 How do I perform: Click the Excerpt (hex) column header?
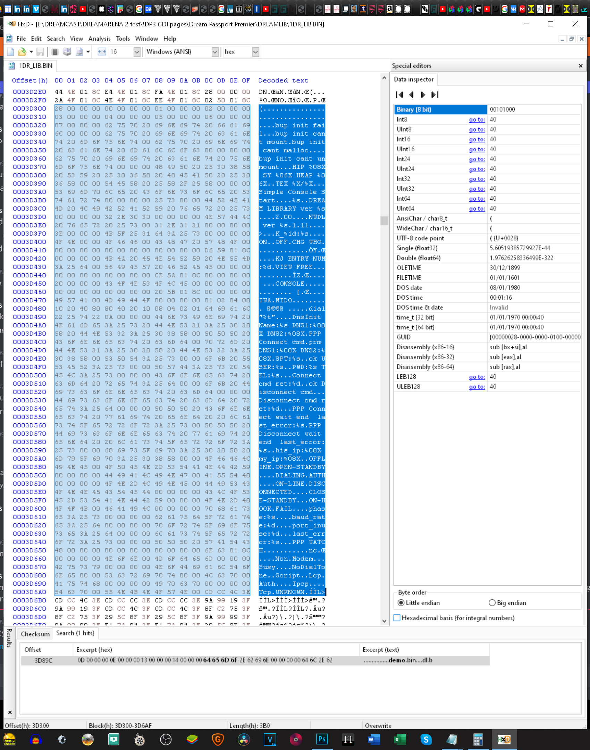click(x=216, y=650)
